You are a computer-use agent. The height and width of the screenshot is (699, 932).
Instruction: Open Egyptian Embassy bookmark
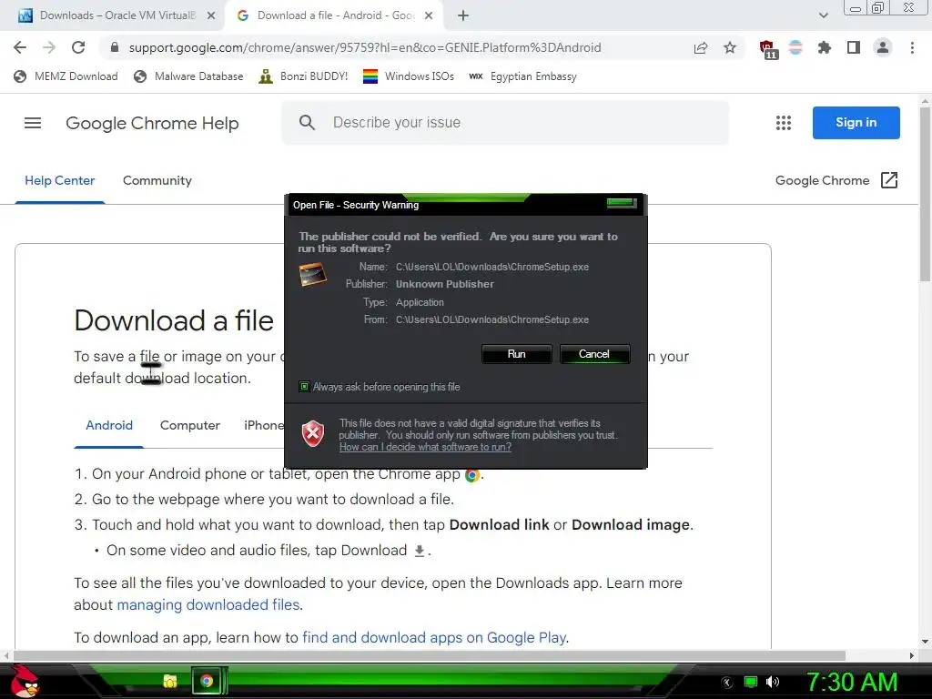pos(522,76)
